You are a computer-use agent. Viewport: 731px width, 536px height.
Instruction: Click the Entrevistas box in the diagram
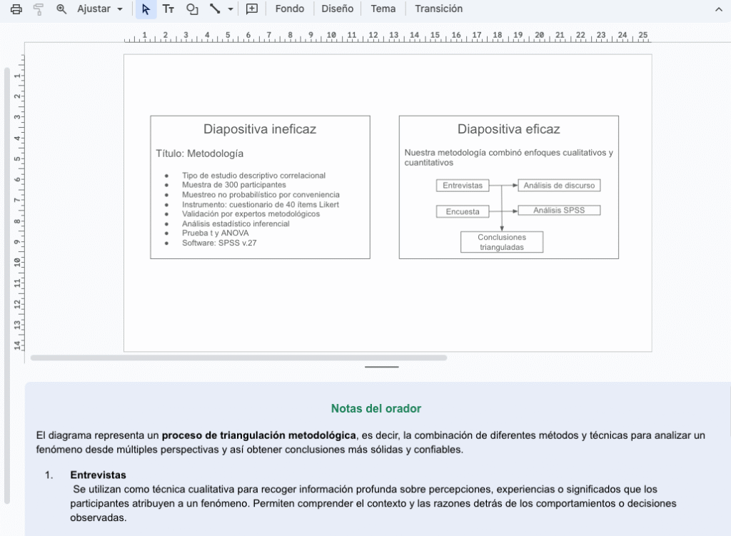[462, 186]
